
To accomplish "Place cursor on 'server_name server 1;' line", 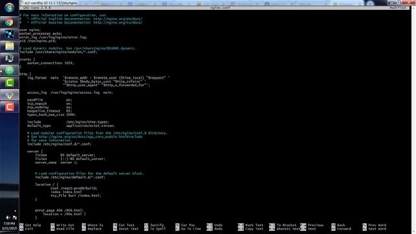I will click(x=57, y=162).
